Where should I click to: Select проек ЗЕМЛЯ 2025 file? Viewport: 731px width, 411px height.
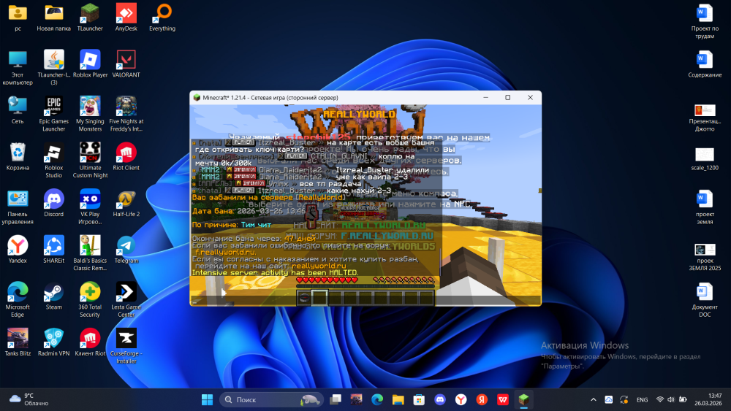click(705, 257)
